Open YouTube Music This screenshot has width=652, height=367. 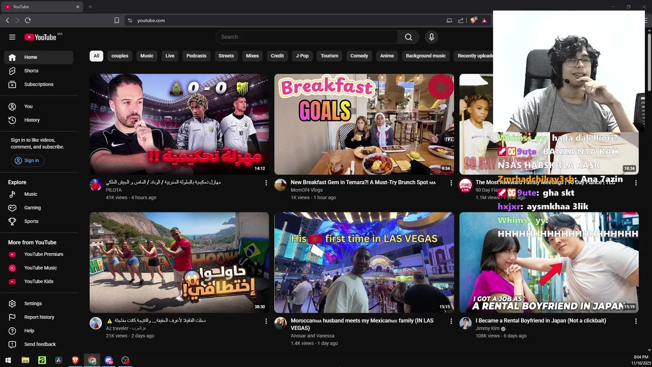coord(39,268)
